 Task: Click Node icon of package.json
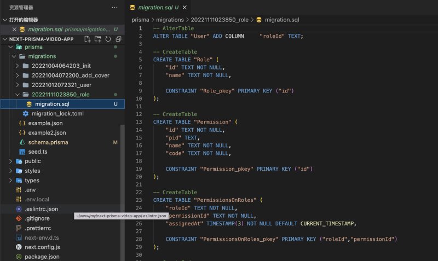coord(19,257)
